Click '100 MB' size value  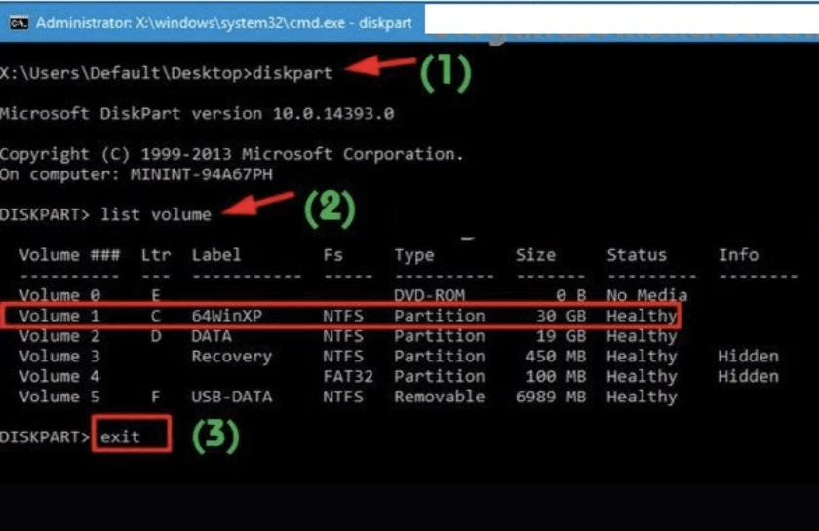(556, 376)
